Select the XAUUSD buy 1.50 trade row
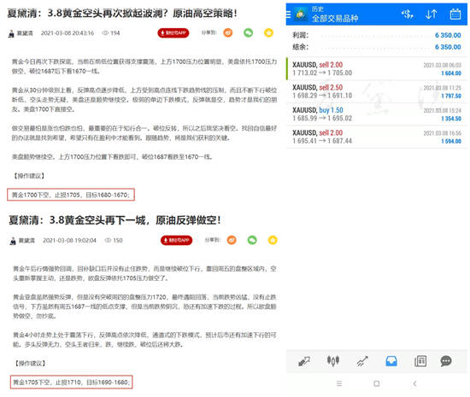 point(377,114)
